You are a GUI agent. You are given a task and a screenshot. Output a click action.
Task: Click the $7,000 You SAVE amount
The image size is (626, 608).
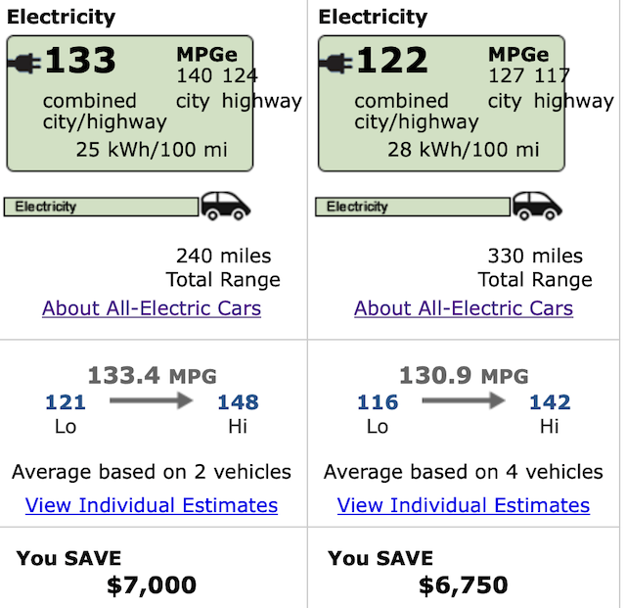click(x=152, y=585)
